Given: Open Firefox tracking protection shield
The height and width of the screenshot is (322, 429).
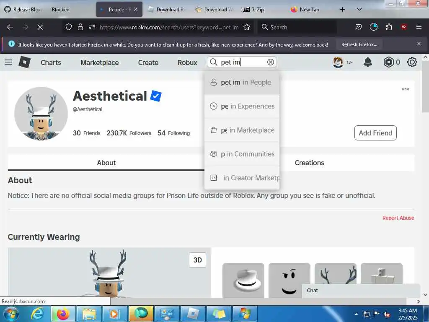Looking at the screenshot, I should point(69,27).
